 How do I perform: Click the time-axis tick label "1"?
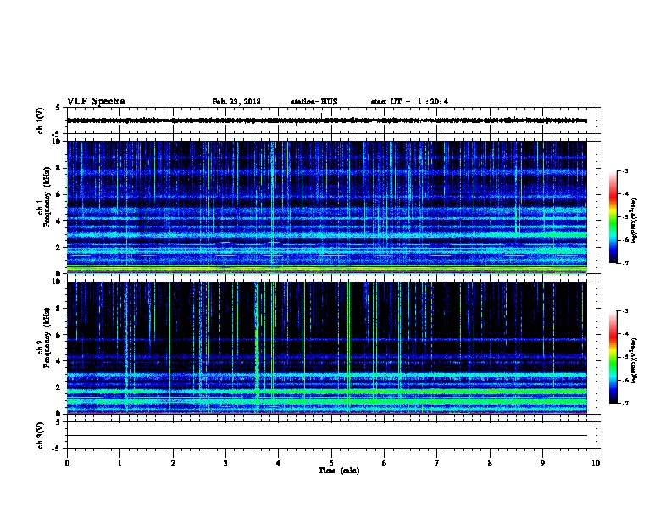click(x=119, y=463)
